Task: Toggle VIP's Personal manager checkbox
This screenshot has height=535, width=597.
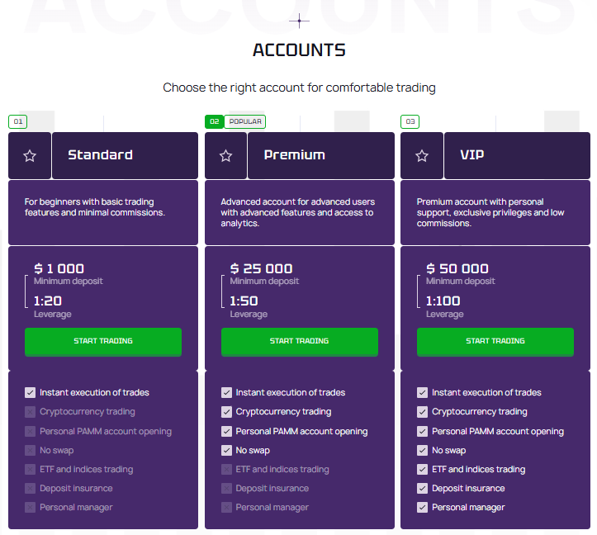Action: pyautogui.click(x=423, y=508)
